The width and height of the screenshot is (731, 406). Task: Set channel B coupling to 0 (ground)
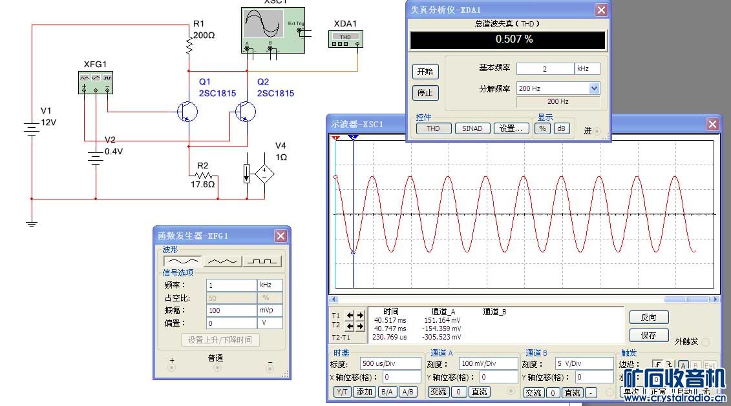tap(553, 393)
